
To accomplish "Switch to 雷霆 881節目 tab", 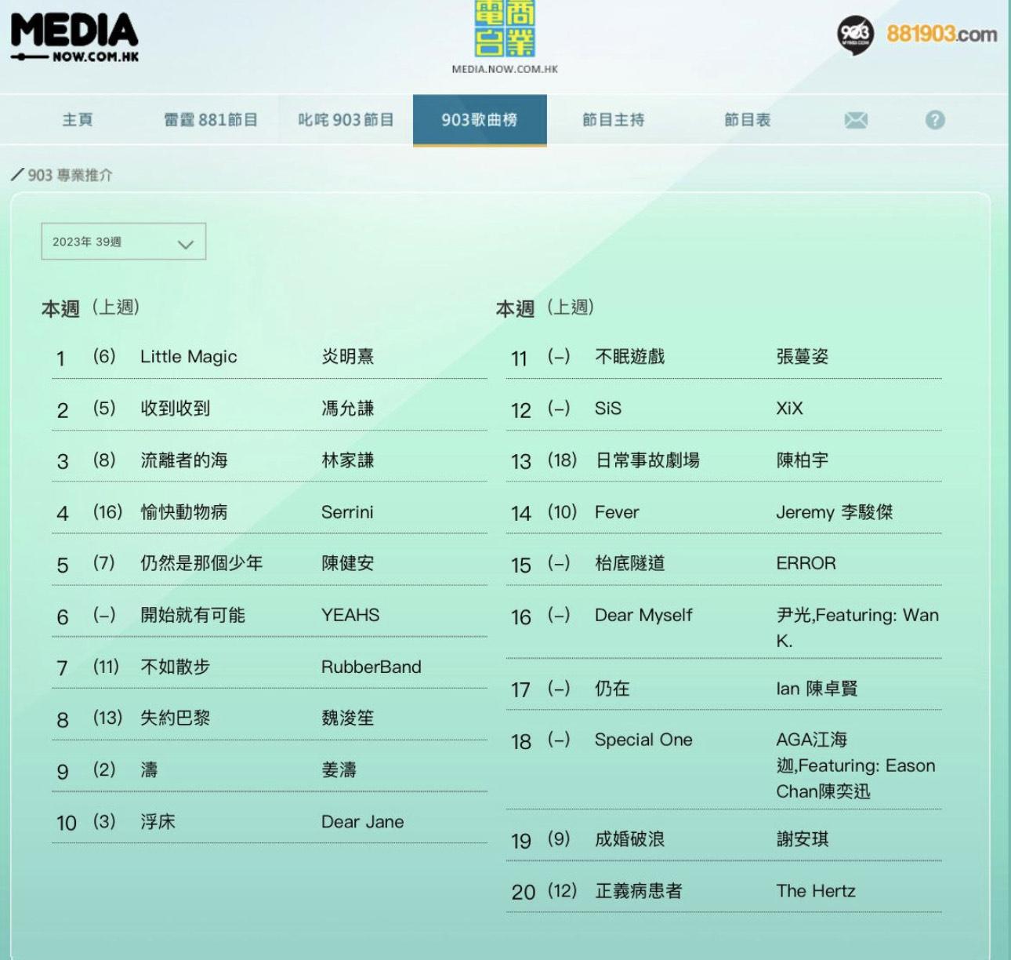I will [x=211, y=120].
